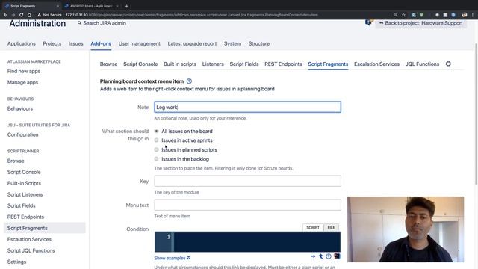This screenshot has height=269, width=478.
Task: Click the page vertical scrollbar
Action: click(x=477, y=114)
